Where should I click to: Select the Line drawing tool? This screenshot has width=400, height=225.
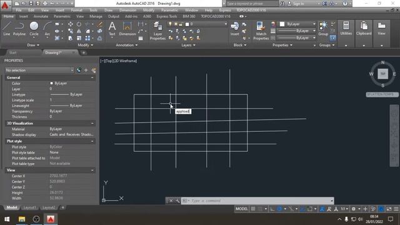coord(7,28)
